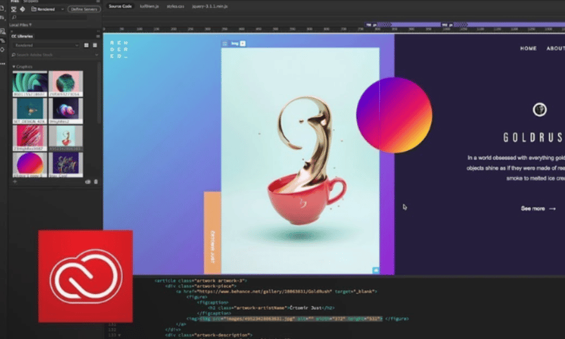The height and width of the screenshot is (339, 565).
Task: Click the small blue icon at image corner
Action: (x=375, y=270)
